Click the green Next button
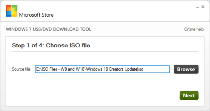 189,95
